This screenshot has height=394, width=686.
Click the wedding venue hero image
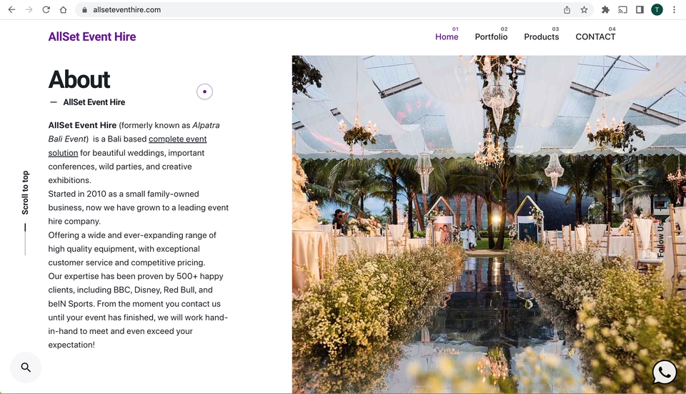tap(489, 224)
